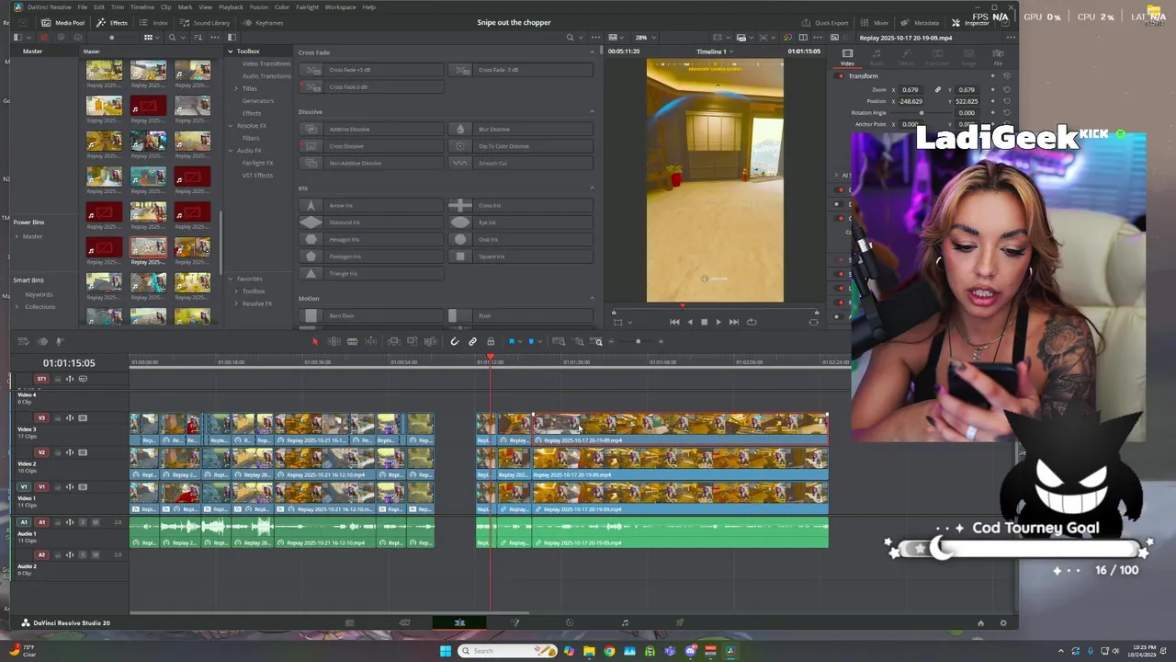Collapse the Toolbox tree
The width and height of the screenshot is (1176, 662).
pos(231,51)
